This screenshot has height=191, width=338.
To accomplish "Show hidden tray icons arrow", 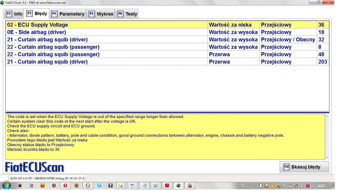I will pos(254,186).
